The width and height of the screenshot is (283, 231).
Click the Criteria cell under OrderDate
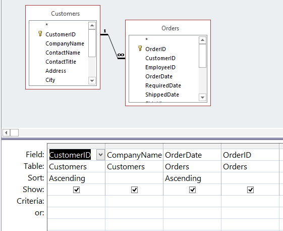[x=192, y=201]
